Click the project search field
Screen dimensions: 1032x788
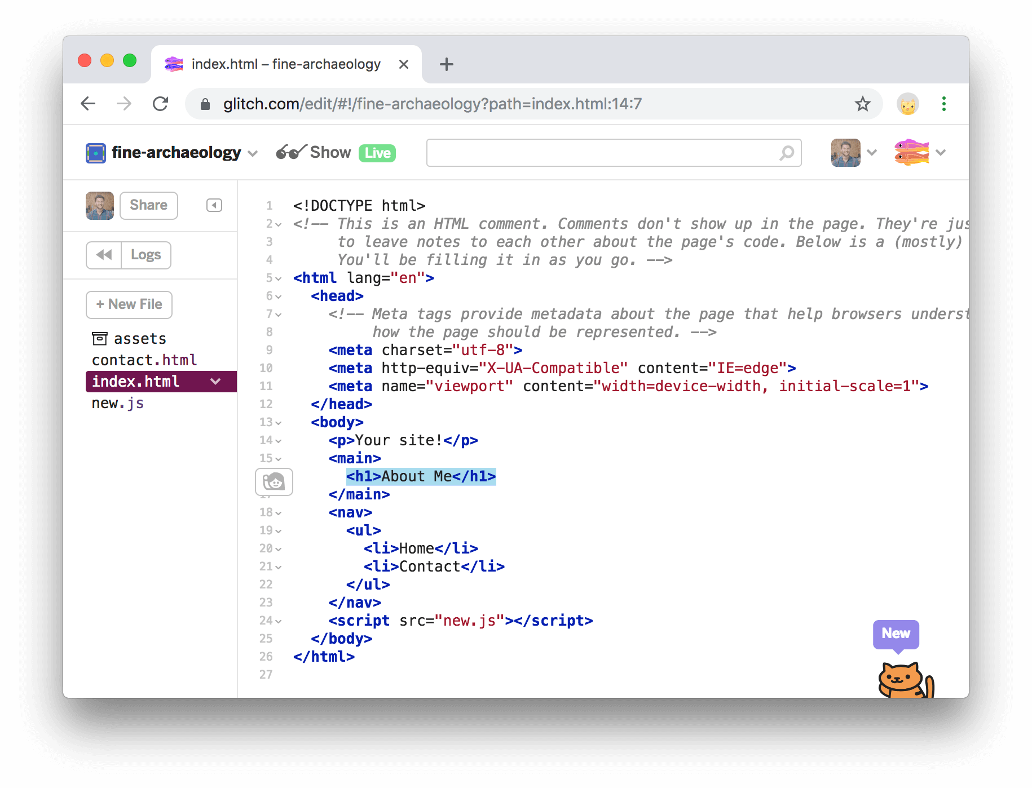click(x=614, y=153)
